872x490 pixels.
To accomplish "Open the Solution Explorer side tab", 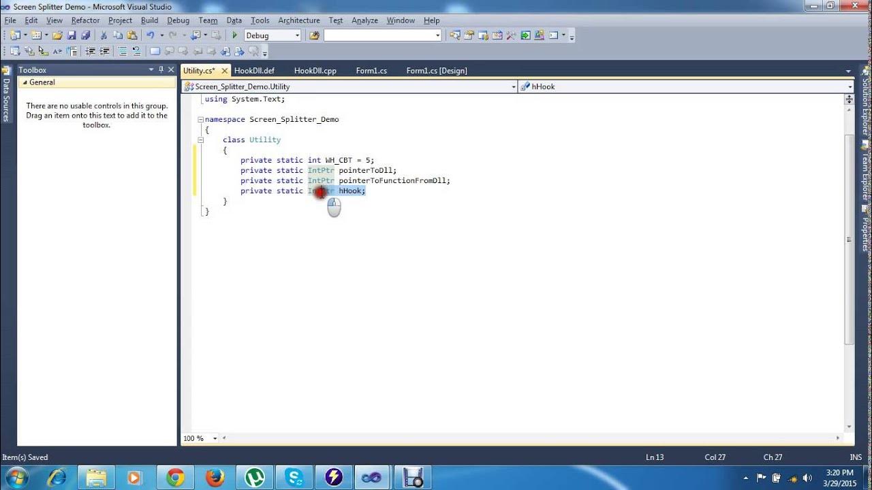I will (x=866, y=100).
